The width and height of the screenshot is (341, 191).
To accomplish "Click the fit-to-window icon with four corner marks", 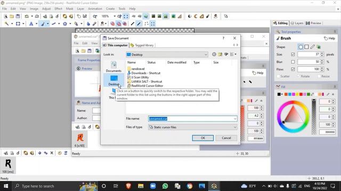I will [126, 16].
